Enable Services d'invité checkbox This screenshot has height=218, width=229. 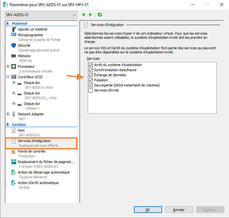91,91
